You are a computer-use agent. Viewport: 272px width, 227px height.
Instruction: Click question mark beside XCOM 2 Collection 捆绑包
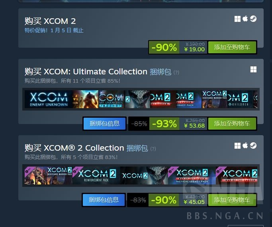point(153,149)
